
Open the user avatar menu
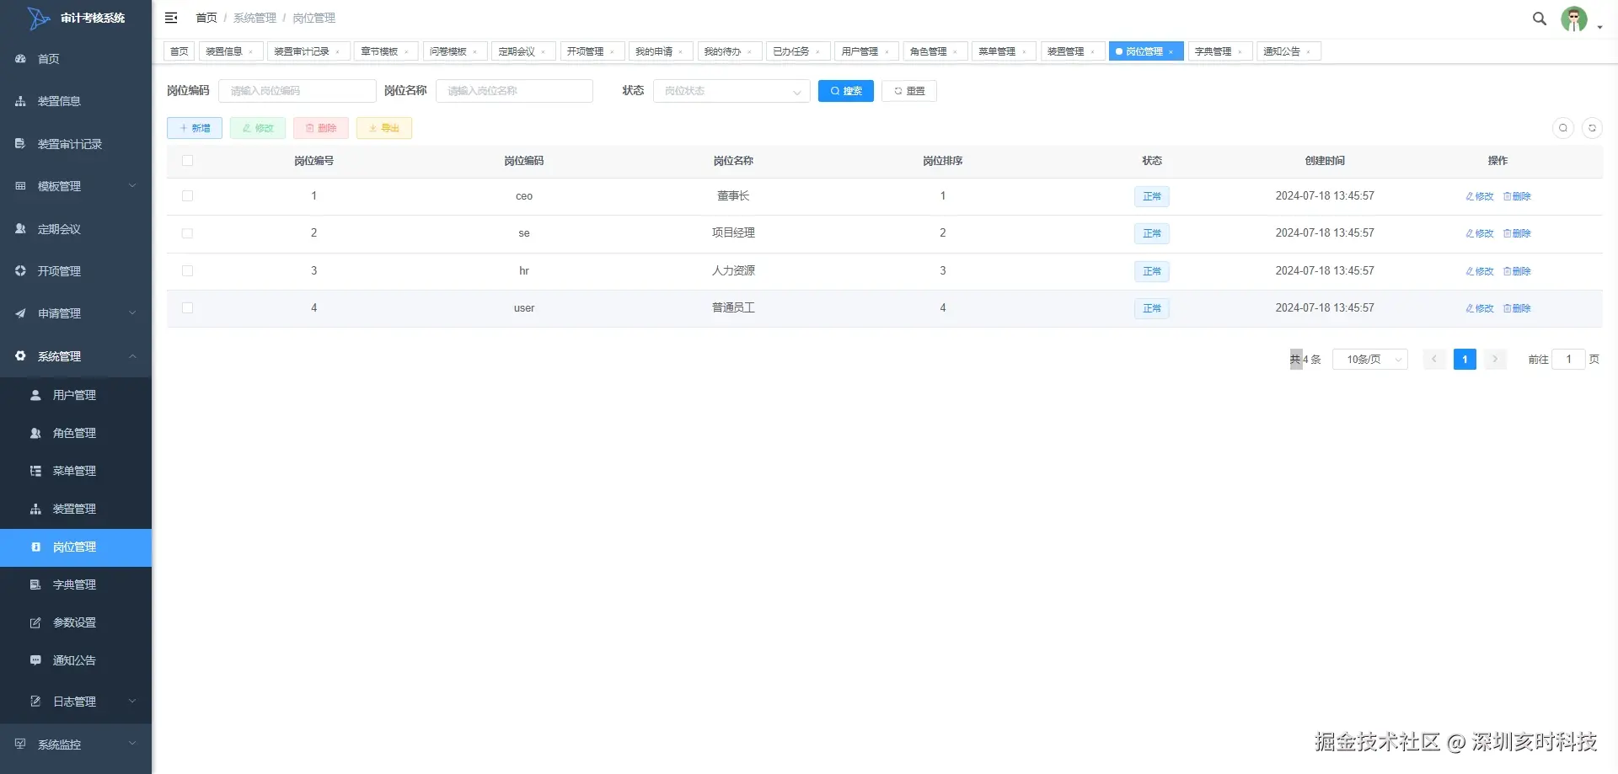pos(1574,19)
